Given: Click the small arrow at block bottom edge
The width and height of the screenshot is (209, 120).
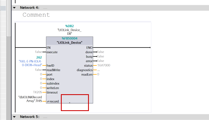Looking at the screenshot, I should pos(70,103).
